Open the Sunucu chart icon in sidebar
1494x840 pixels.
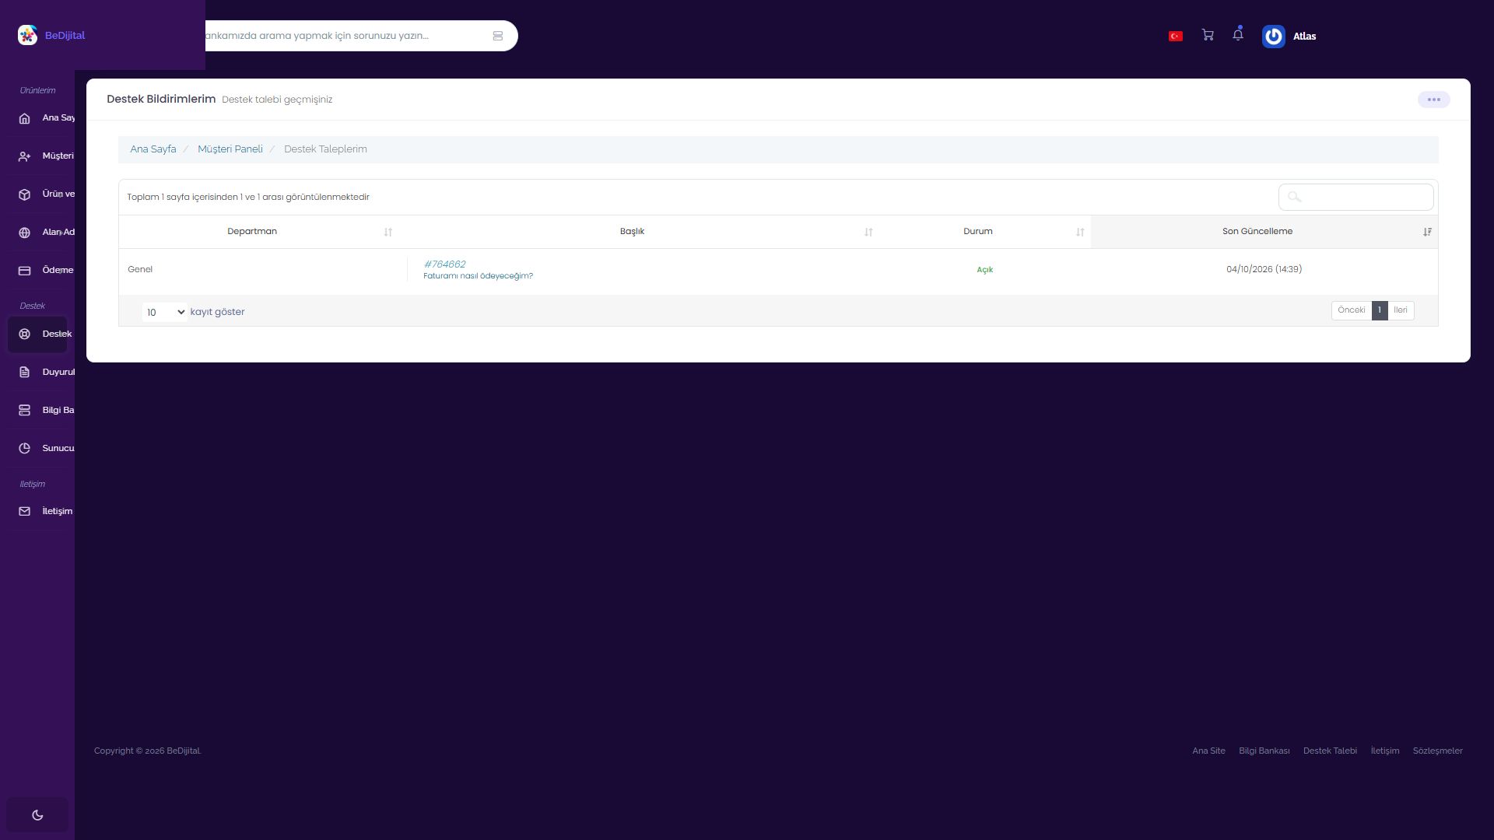pyautogui.click(x=24, y=449)
